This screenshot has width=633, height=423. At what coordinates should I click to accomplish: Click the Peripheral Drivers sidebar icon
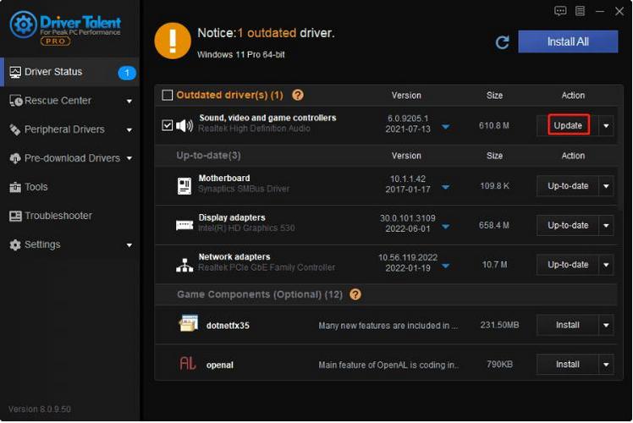coord(15,129)
